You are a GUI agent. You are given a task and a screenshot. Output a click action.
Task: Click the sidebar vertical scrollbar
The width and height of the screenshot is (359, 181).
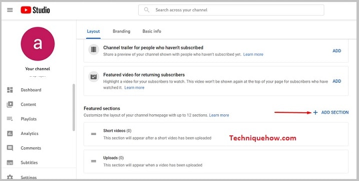[74, 107]
